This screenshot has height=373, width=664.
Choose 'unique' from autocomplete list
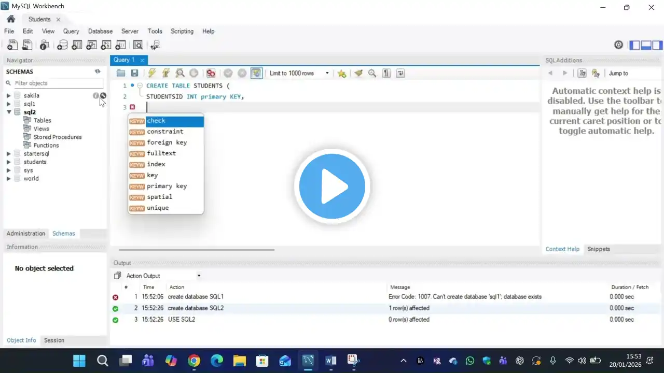coord(166,208)
